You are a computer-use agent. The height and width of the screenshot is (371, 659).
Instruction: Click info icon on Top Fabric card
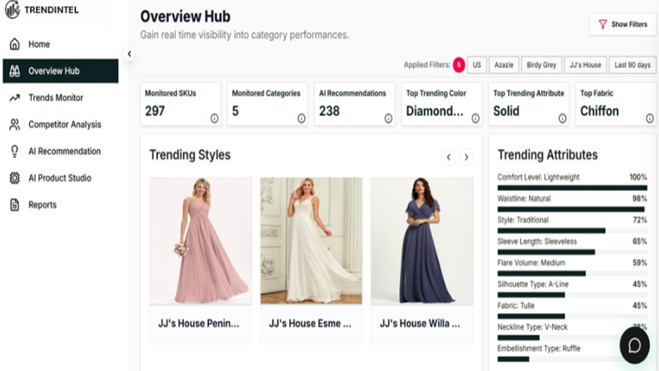point(650,119)
